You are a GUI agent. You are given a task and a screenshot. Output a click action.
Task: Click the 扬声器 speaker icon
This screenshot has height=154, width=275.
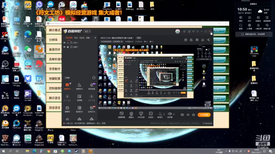169,115
